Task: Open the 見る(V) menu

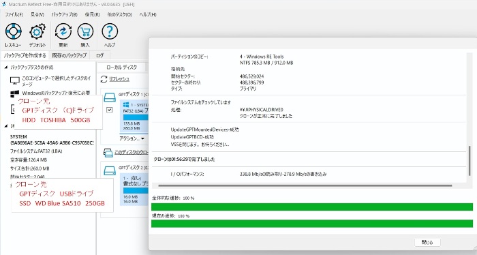Action: (x=37, y=14)
